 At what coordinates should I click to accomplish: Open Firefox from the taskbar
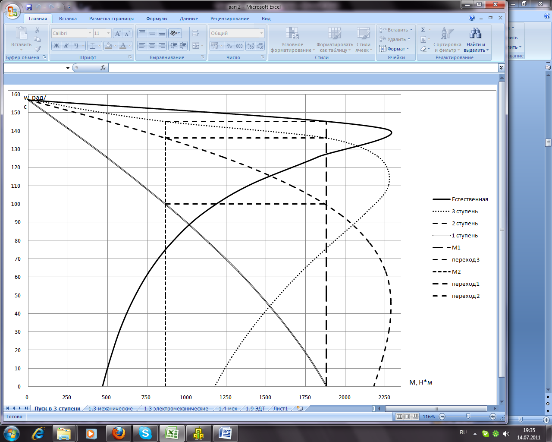119,433
